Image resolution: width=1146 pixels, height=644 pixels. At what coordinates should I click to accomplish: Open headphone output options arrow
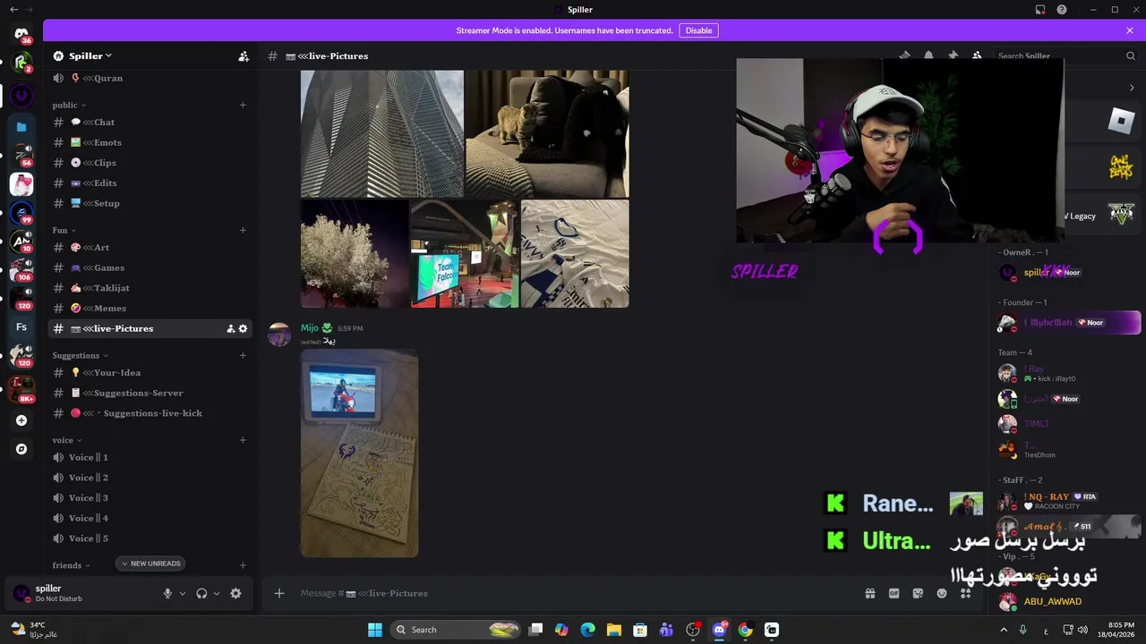[217, 593]
